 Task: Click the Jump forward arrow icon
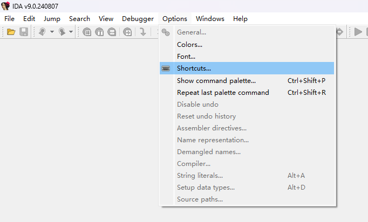pyautogui.click(x=62, y=32)
